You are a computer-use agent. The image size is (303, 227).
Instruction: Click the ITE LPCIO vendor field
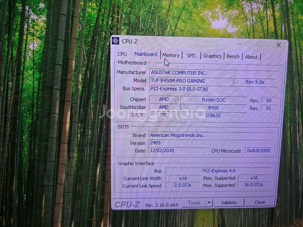pos(164,115)
